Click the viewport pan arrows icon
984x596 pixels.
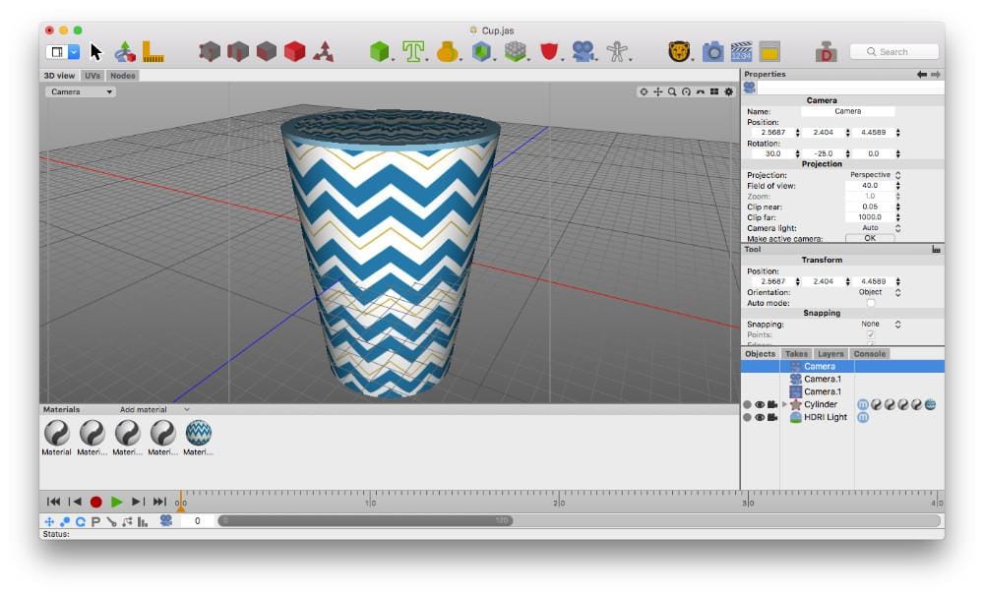(x=657, y=91)
